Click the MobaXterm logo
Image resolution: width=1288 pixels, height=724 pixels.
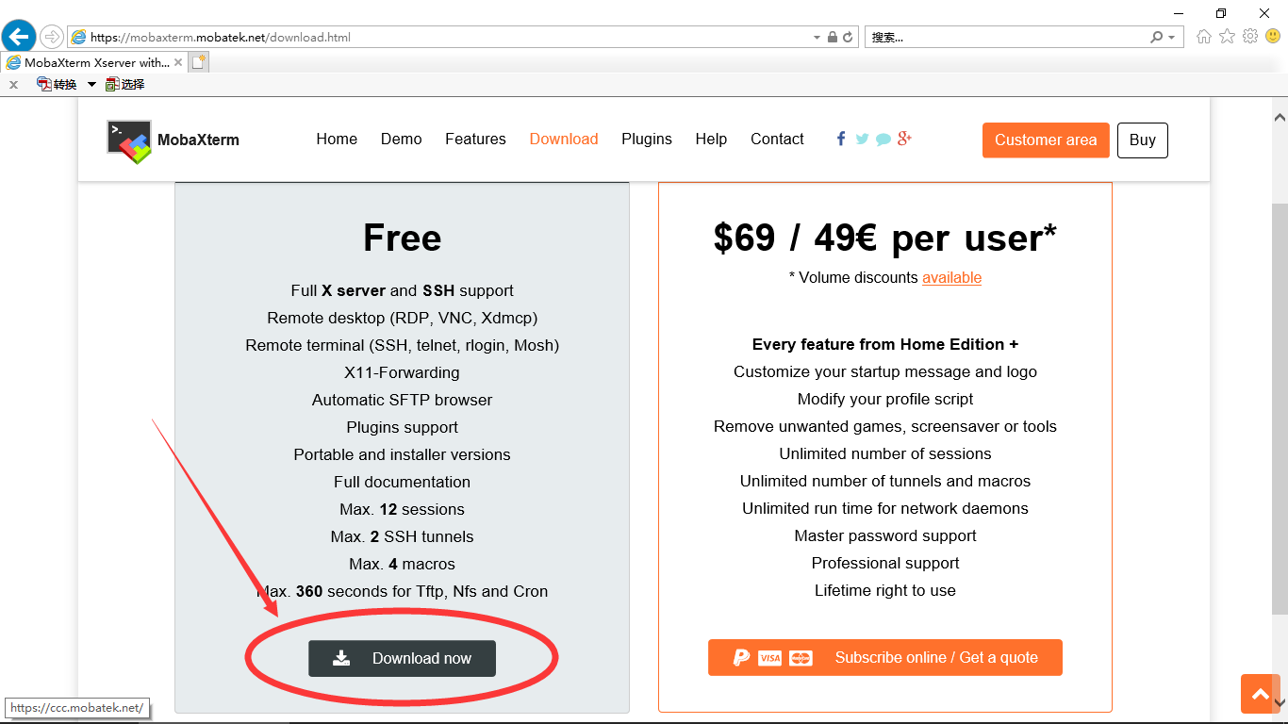pos(129,140)
